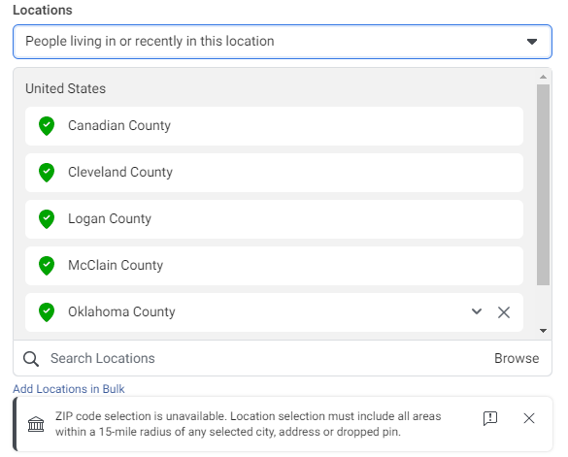Screen dimensions: 568x457
Task: Click the green pin icon for Logan County
Action: 47,219
